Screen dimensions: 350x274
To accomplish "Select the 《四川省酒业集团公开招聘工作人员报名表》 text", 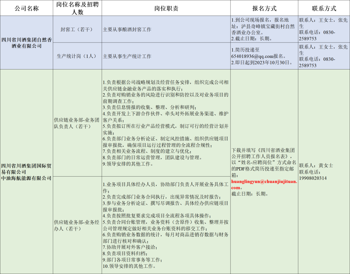I will (263, 153).
